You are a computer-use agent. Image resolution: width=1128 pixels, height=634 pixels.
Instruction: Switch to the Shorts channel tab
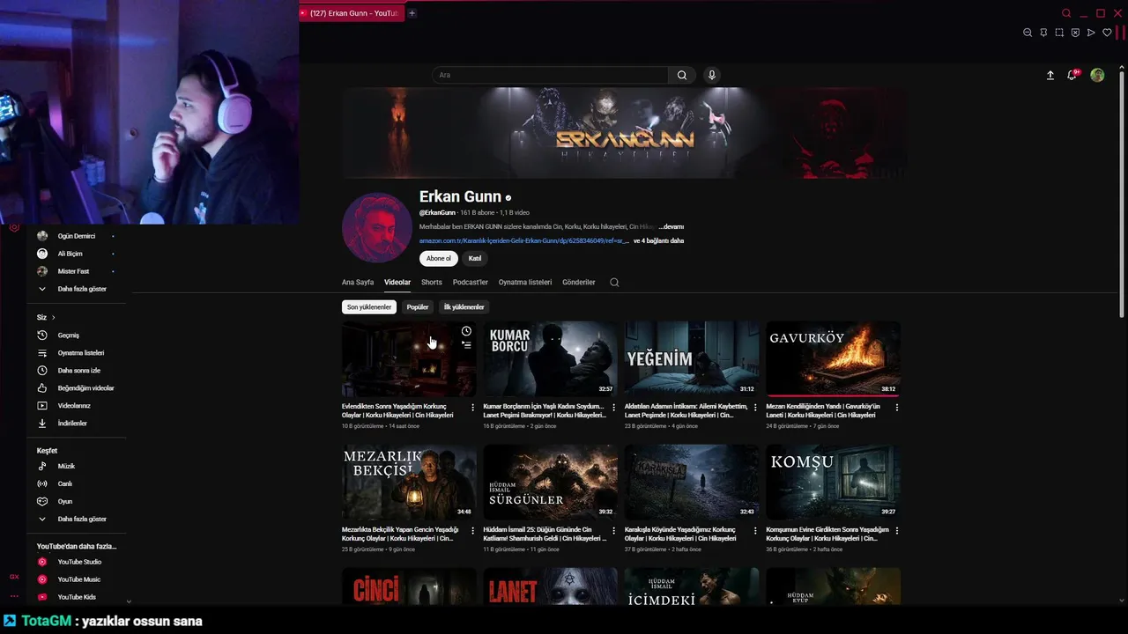tap(432, 283)
